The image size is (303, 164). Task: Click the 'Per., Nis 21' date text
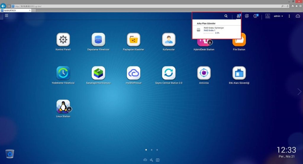[286, 157]
